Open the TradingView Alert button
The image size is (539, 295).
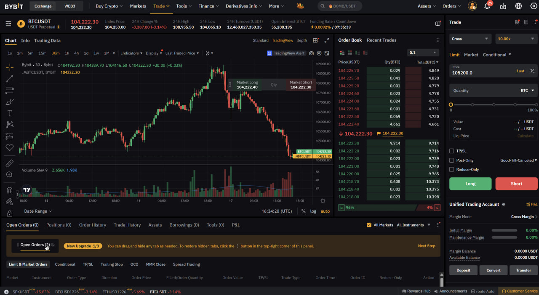[286, 53]
